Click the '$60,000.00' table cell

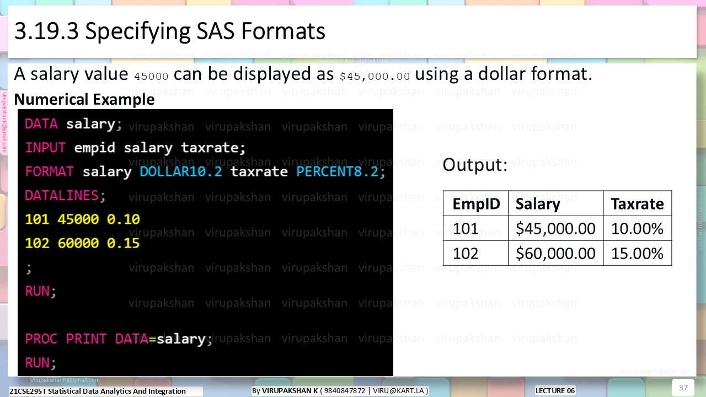coord(555,254)
